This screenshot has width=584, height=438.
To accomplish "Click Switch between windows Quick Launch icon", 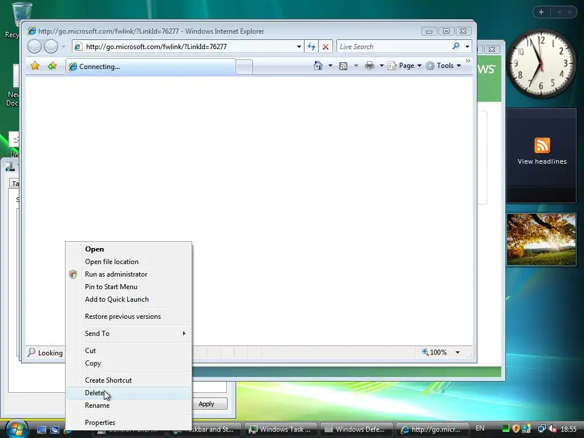I will click(x=55, y=430).
